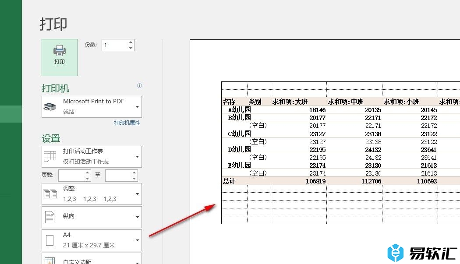The width and height of the screenshot is (460, 264).
Task: Decrease copies count with down arrow
Action: point(131,48)
